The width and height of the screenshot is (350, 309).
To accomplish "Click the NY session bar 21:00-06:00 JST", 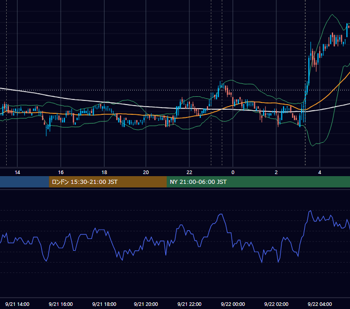I will pyautogui.click(x=258, y=182).
